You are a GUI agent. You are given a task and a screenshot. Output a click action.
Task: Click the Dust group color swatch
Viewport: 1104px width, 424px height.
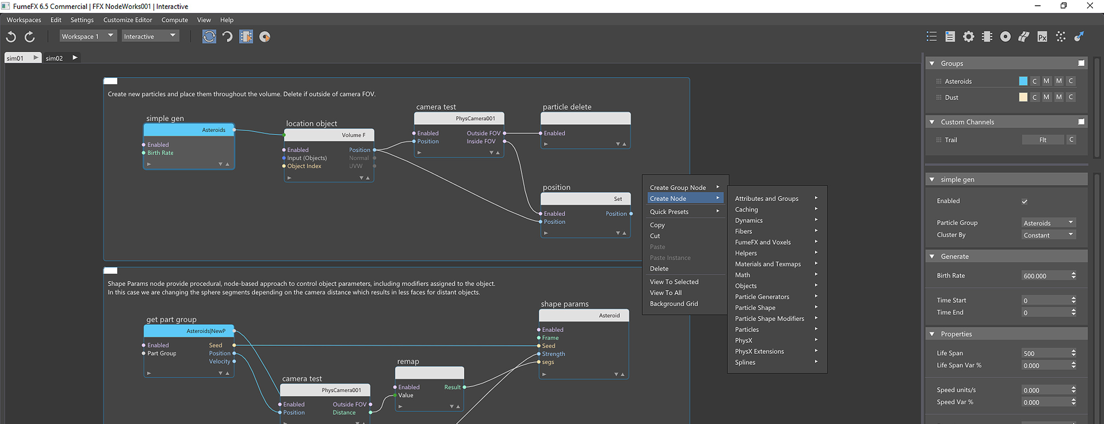coord(1023,97)
